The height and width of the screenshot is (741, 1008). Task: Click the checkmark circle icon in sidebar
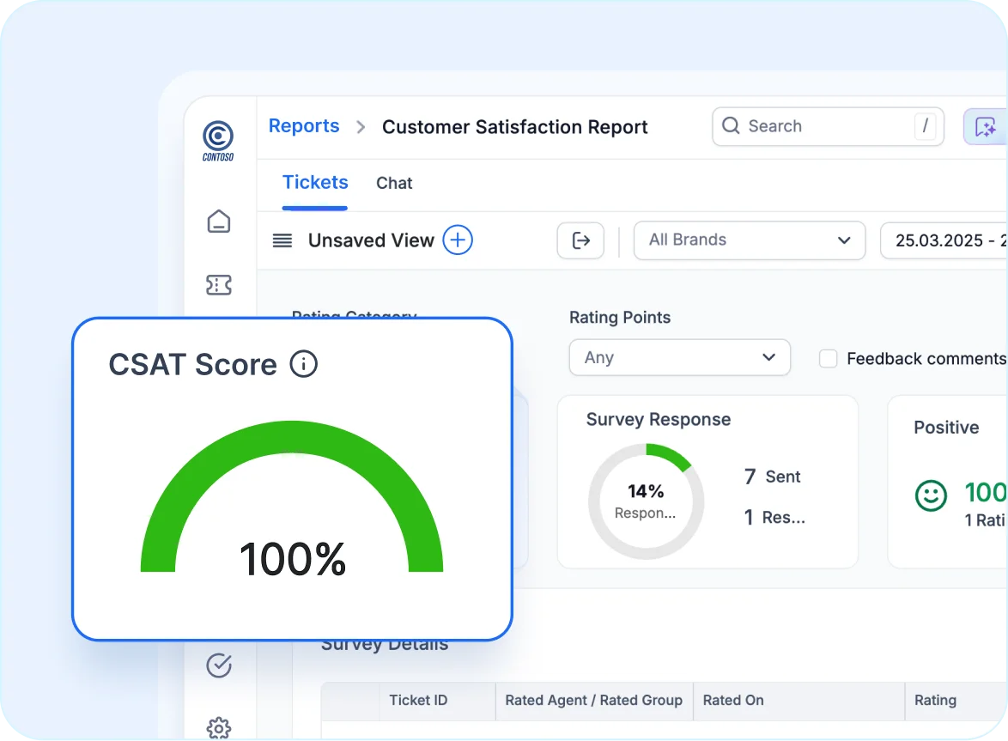coord(219,665)
